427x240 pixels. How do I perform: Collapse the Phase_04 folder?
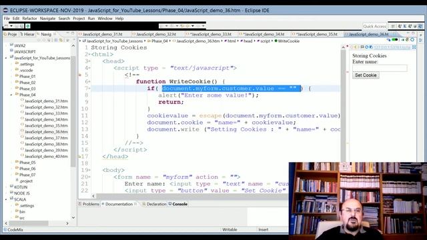click(x=11, y=95)
